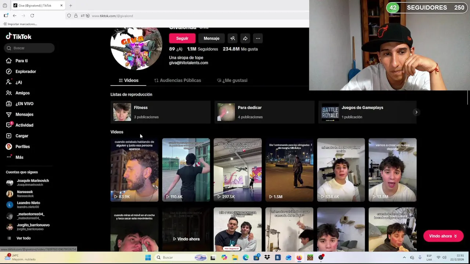Open Microsoft Edge in the taskbar
Image resolution: width=470 pixels, height=264 pixels.
(246, 258)
